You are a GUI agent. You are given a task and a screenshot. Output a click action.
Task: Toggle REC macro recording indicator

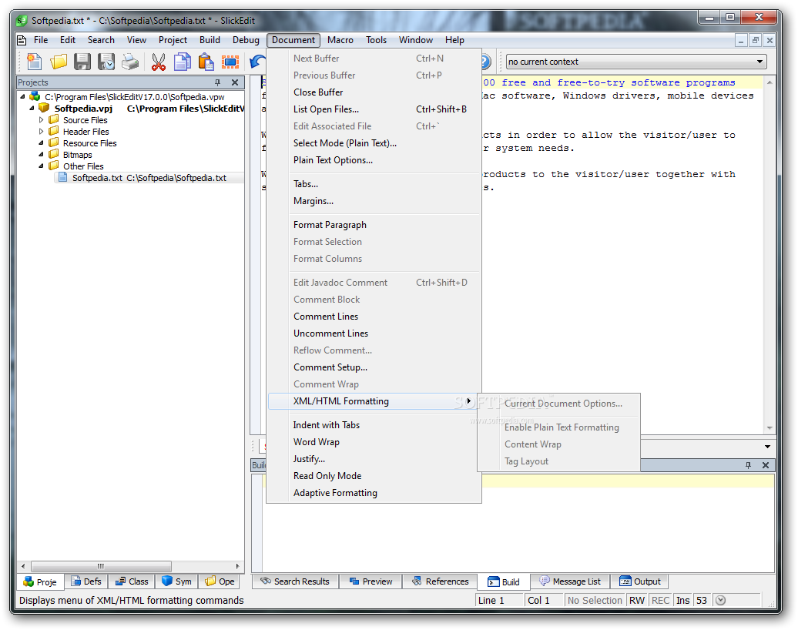pyautogui.click(x=660, y=601)
